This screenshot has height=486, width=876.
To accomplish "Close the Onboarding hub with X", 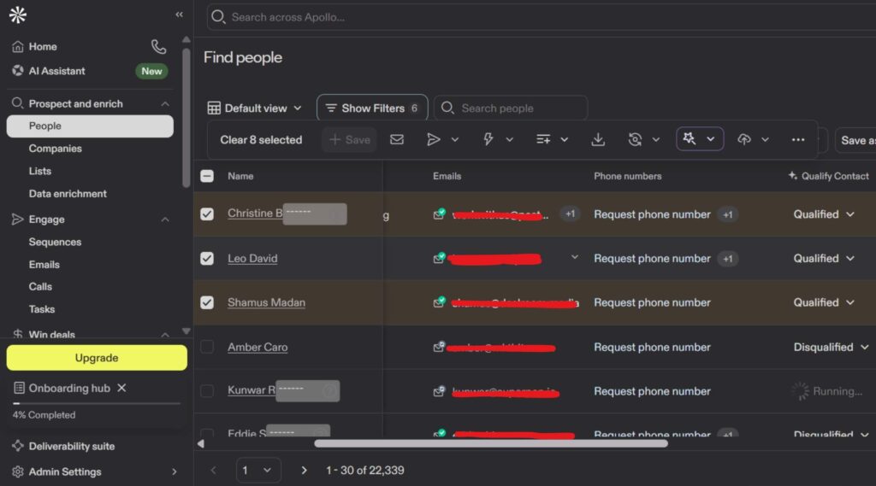I will 121,388.
